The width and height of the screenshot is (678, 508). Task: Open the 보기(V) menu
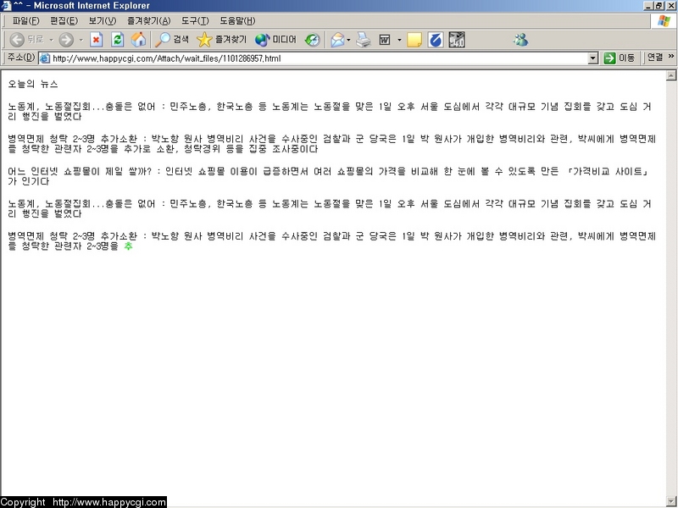click(x=103, y=20)
